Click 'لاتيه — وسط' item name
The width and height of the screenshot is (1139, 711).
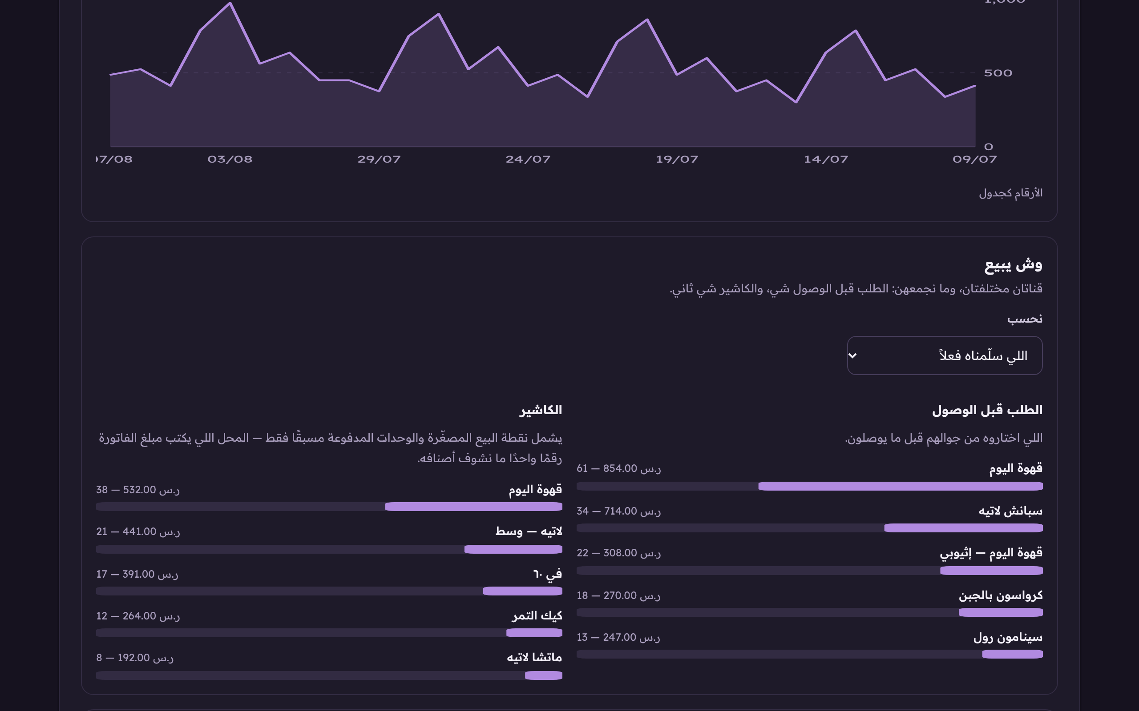point(529,531)
